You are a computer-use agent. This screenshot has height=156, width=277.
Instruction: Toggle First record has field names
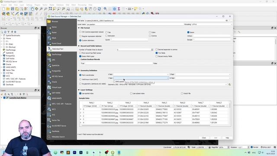click(x=80, y=53)
